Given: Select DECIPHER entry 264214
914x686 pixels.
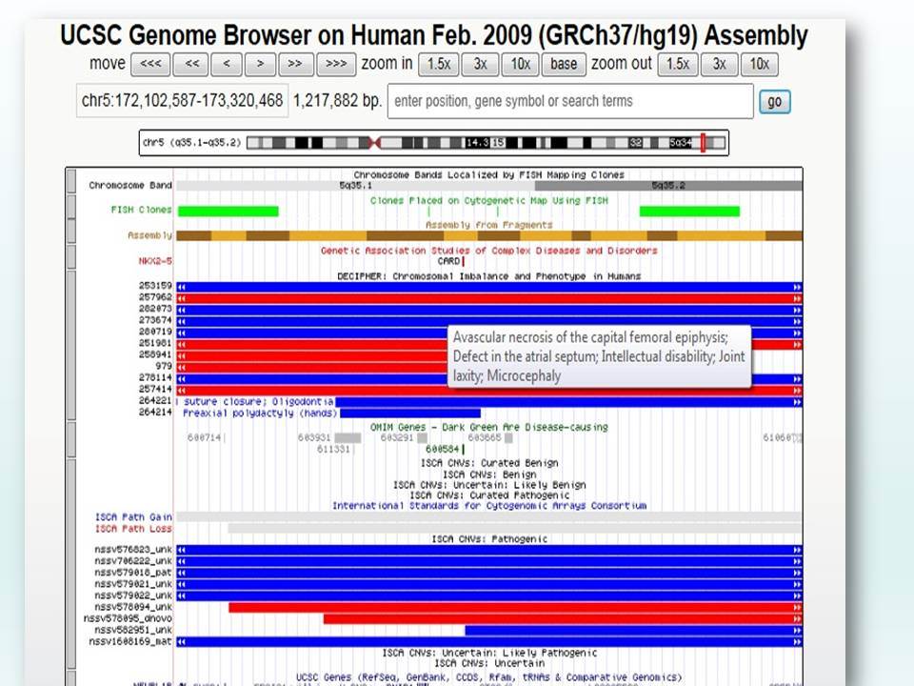Looking at the screenshot, I should coord(410,414).
